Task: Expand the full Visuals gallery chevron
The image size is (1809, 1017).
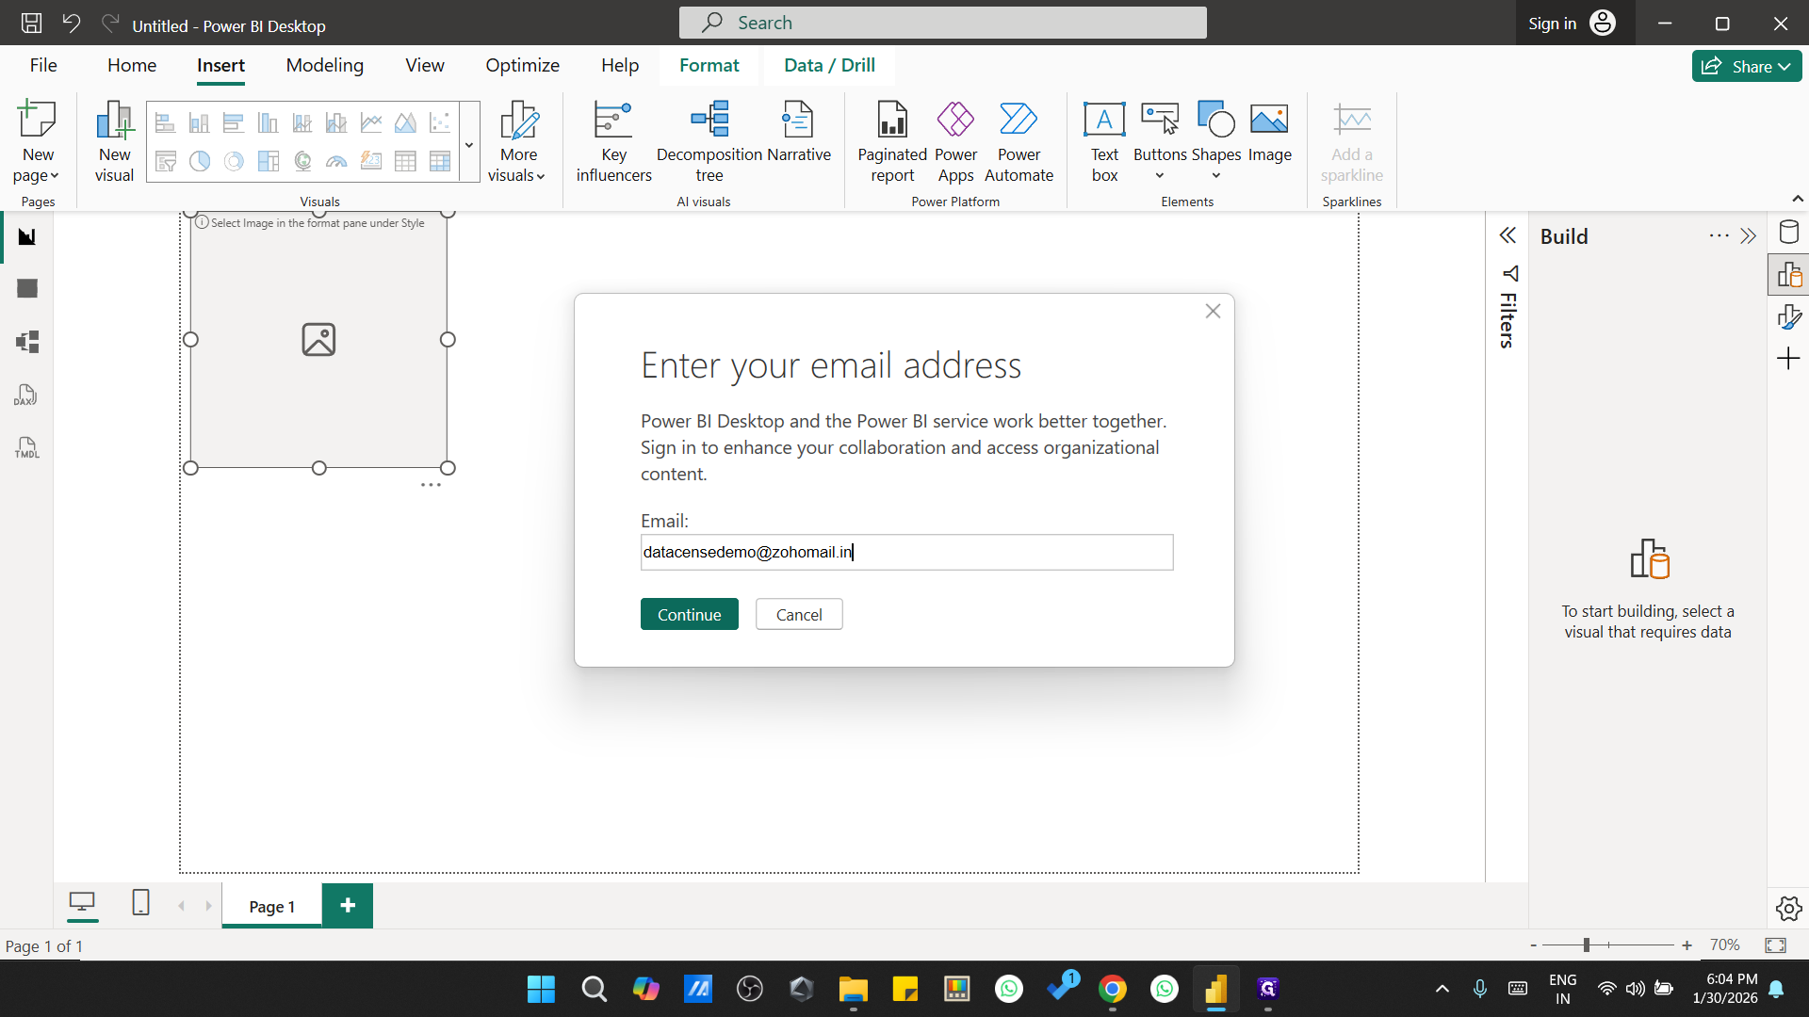Action: click(x=468, y=143)
